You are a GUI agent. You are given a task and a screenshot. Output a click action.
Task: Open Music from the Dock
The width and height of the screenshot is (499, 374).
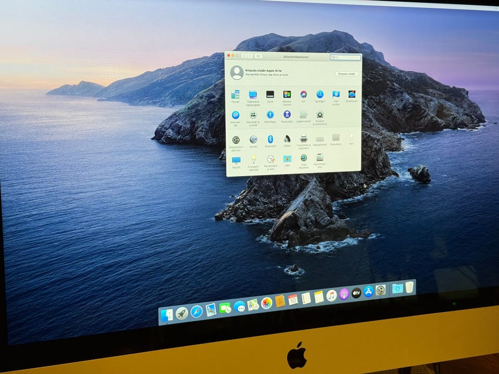[x=331, y=296]
